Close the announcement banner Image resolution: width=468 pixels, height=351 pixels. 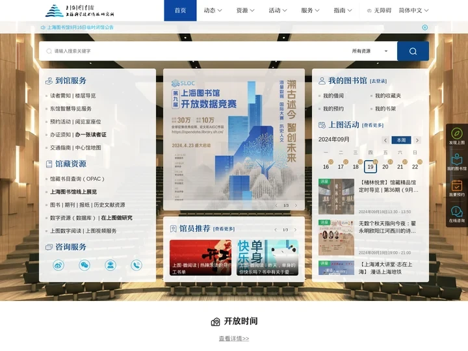coord(424,27)
